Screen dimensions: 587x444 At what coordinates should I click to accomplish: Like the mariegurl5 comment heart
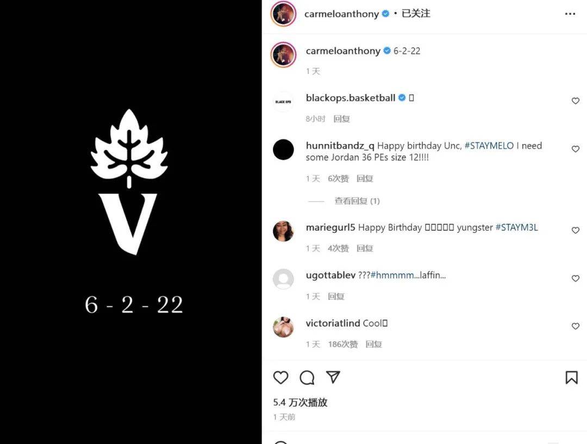pos(576,230)
